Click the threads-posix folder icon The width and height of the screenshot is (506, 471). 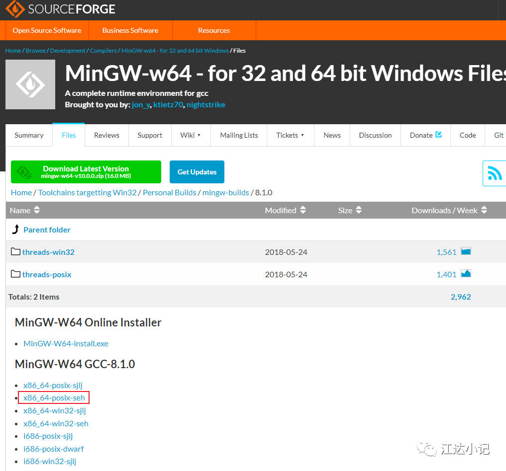[x=15, y=274]
